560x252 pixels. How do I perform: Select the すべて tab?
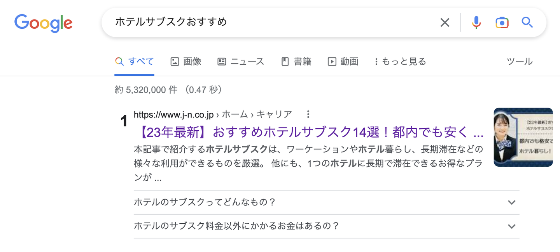coord(135,61)
